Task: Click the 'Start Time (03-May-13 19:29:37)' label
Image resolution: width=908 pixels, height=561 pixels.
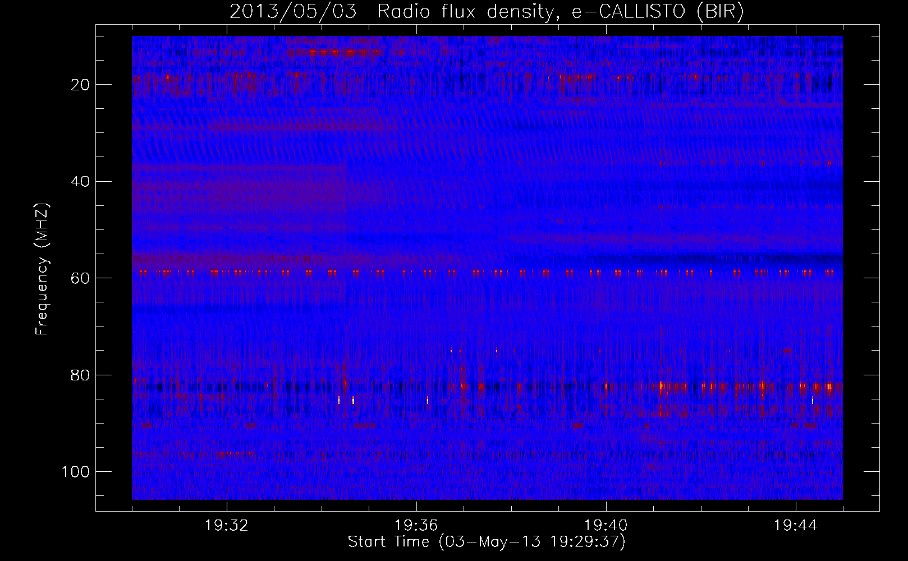Action: [487, 542]
